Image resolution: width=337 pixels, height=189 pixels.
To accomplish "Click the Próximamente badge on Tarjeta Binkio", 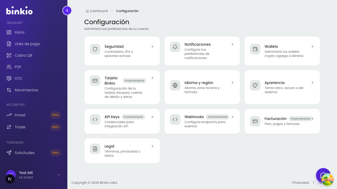I will coord(134,81).
